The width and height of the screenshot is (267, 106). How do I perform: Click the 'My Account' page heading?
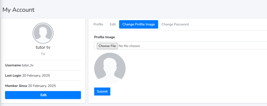(x=19, y=10)
